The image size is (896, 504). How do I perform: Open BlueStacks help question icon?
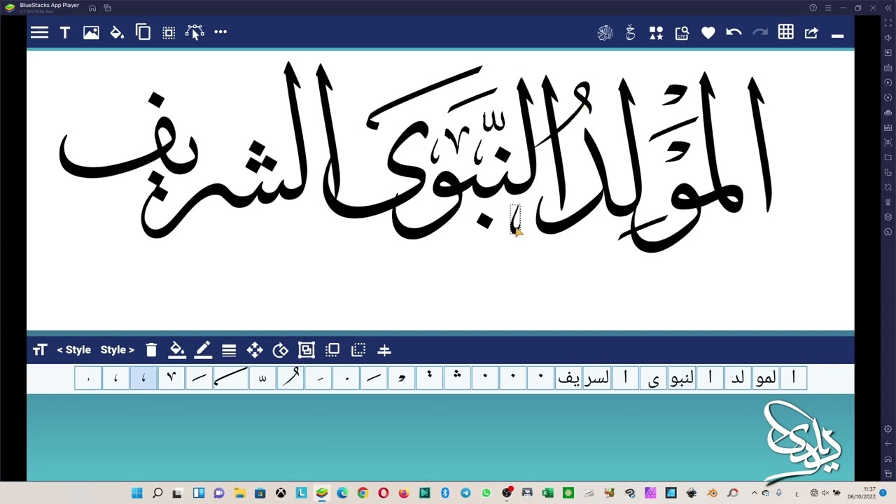[x=813, y=8]
